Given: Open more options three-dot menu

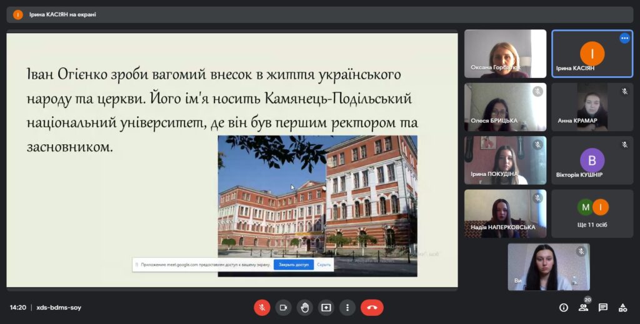Looking at the screenshot, I should point(347,307).
